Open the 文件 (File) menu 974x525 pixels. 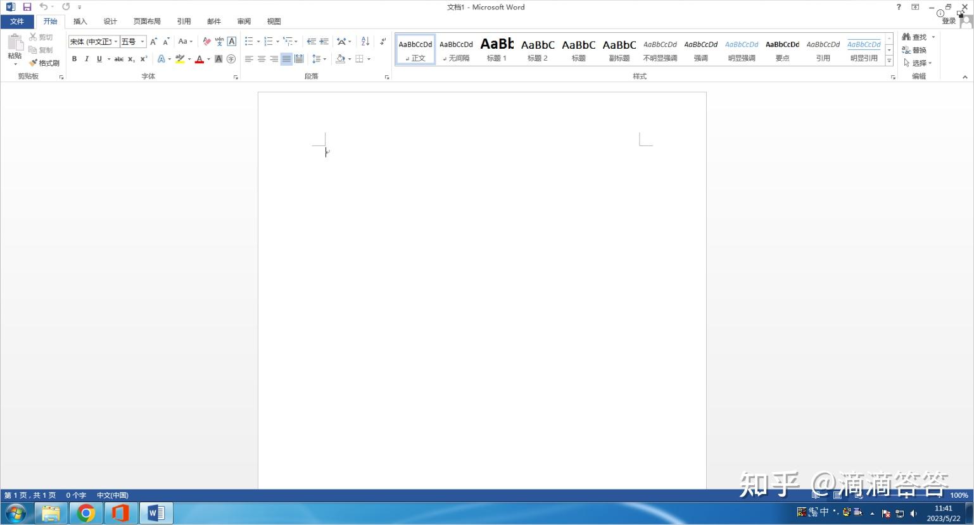[18, 21]
